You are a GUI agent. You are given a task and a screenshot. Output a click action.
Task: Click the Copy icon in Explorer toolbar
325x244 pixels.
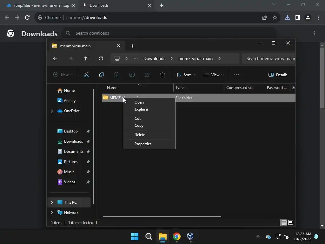[x=101, y=75]
